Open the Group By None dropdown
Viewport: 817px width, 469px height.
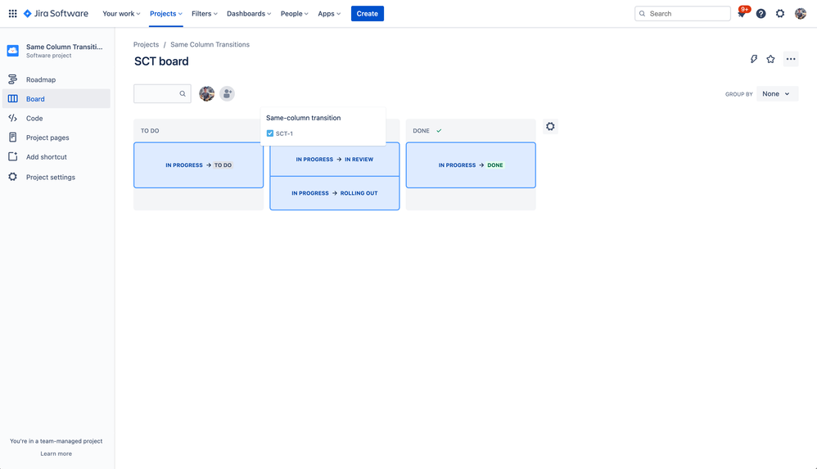point(777,94)
